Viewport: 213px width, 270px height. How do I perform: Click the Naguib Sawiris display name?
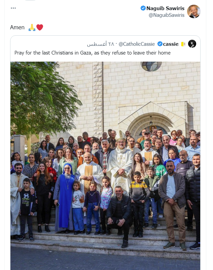click(x=165, y=8)
